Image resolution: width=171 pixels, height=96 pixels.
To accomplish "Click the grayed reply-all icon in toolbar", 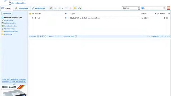I will 60,8.
